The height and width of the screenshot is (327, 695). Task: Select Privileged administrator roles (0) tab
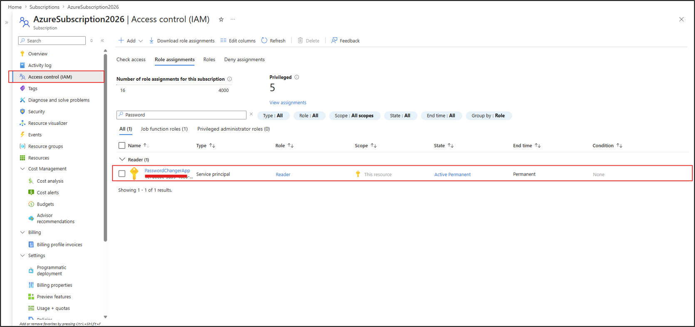point(233,129)
